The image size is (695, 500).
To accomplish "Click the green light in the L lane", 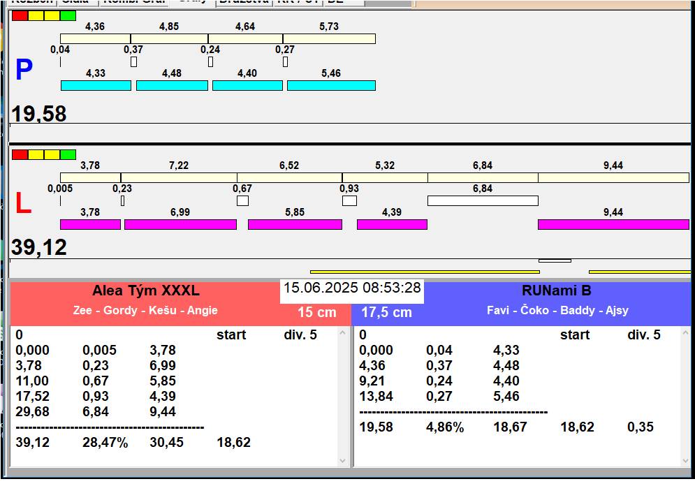I will (68, 154).
